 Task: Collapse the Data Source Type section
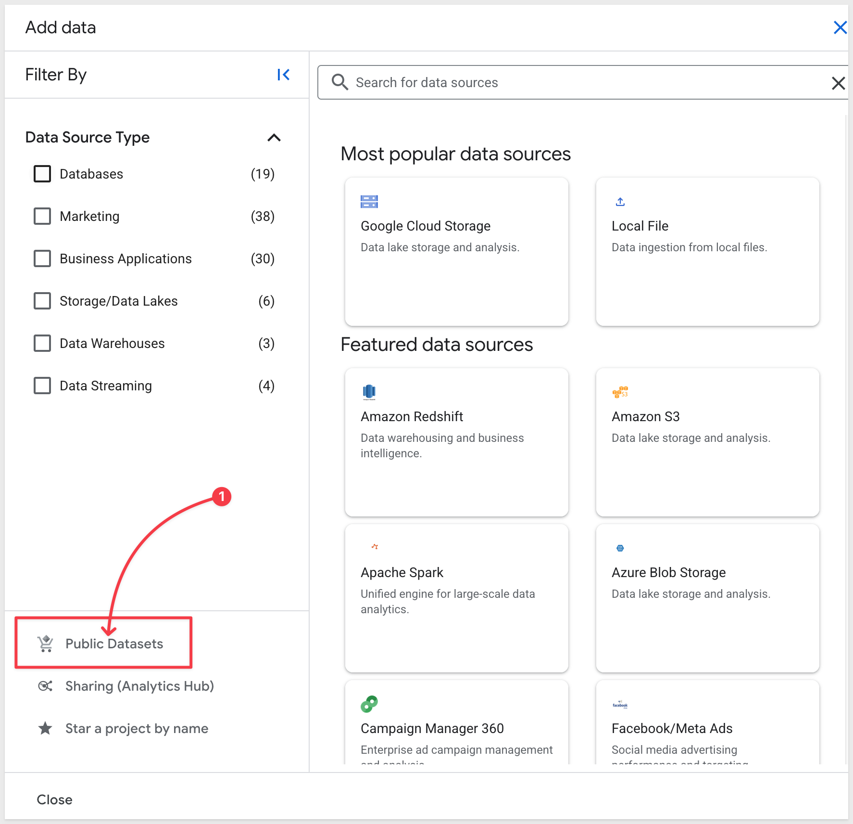coord(274,138)
